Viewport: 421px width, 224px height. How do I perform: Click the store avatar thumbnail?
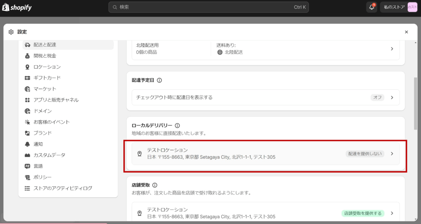pos(412,7)
